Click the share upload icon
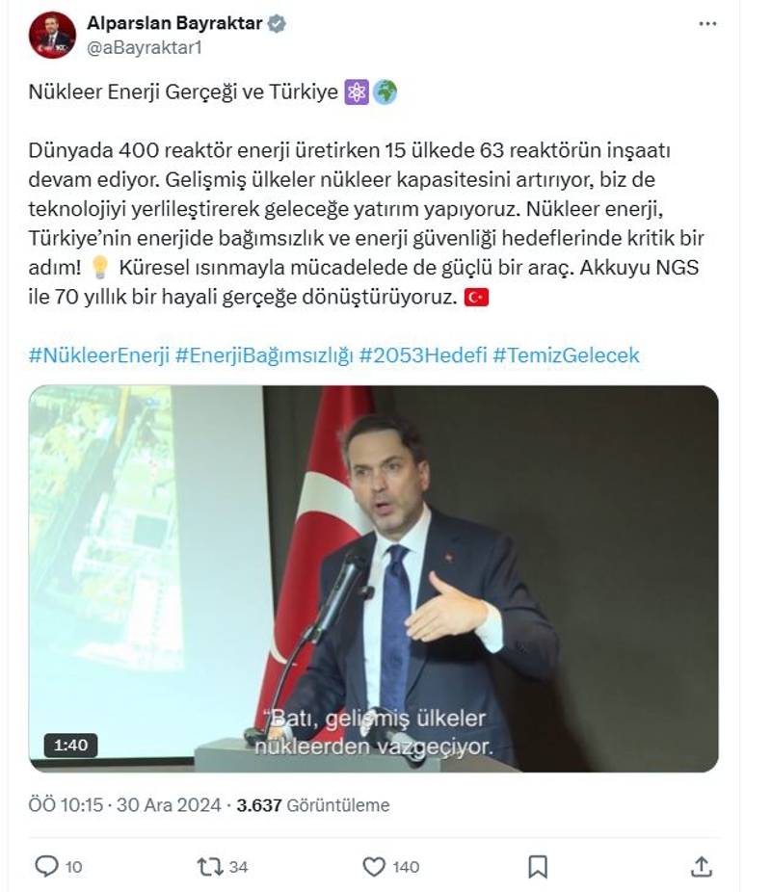The image size is (771, 892). point(702,866)
